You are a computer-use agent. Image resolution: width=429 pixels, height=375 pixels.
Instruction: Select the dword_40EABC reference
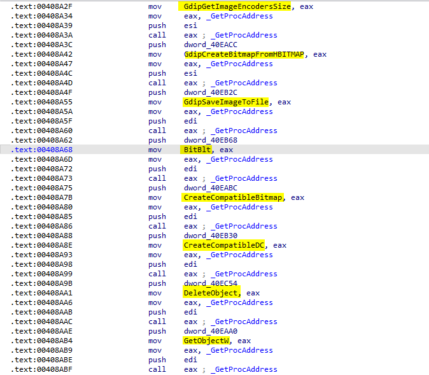[x=212, y=188]
